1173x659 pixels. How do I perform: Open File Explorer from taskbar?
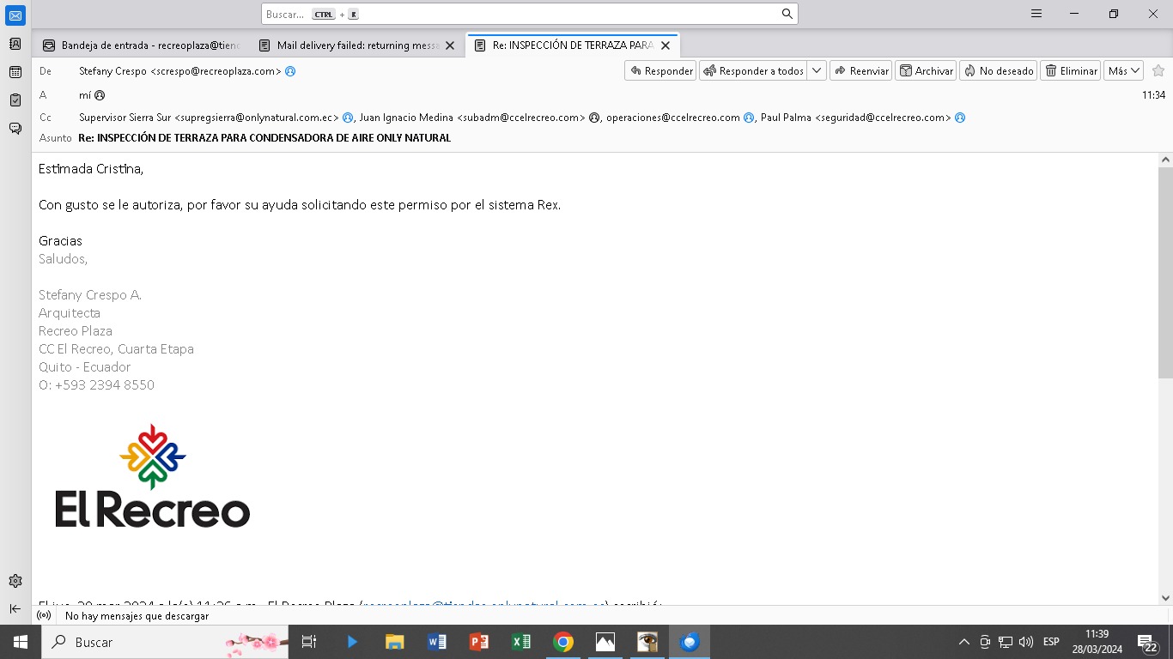tap(394, 642)
